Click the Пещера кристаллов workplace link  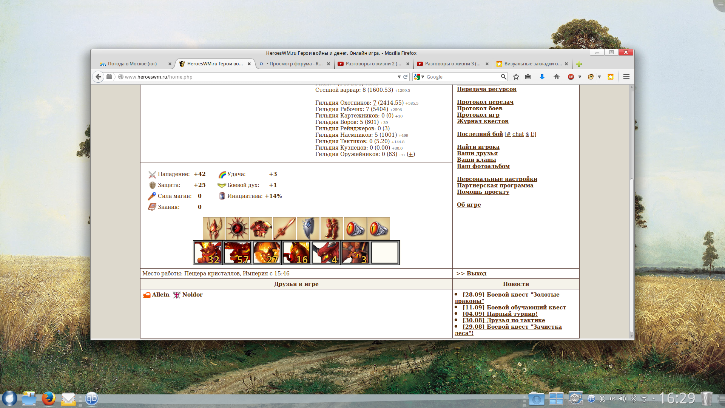(x=212, y=274)
